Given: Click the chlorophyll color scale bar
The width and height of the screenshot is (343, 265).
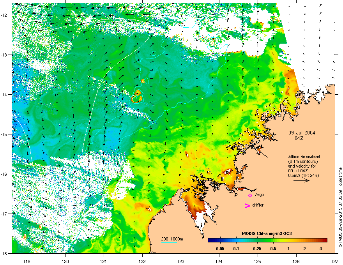Looking at the screenshot, I should (x=267, y=240).
